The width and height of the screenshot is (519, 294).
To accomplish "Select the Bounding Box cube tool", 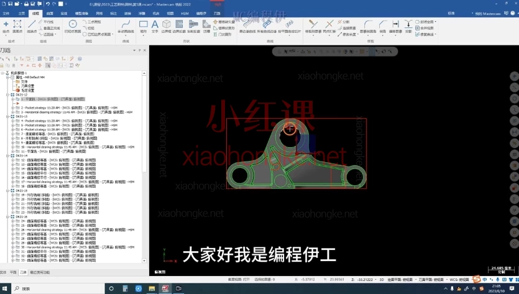I will [166, 27].
